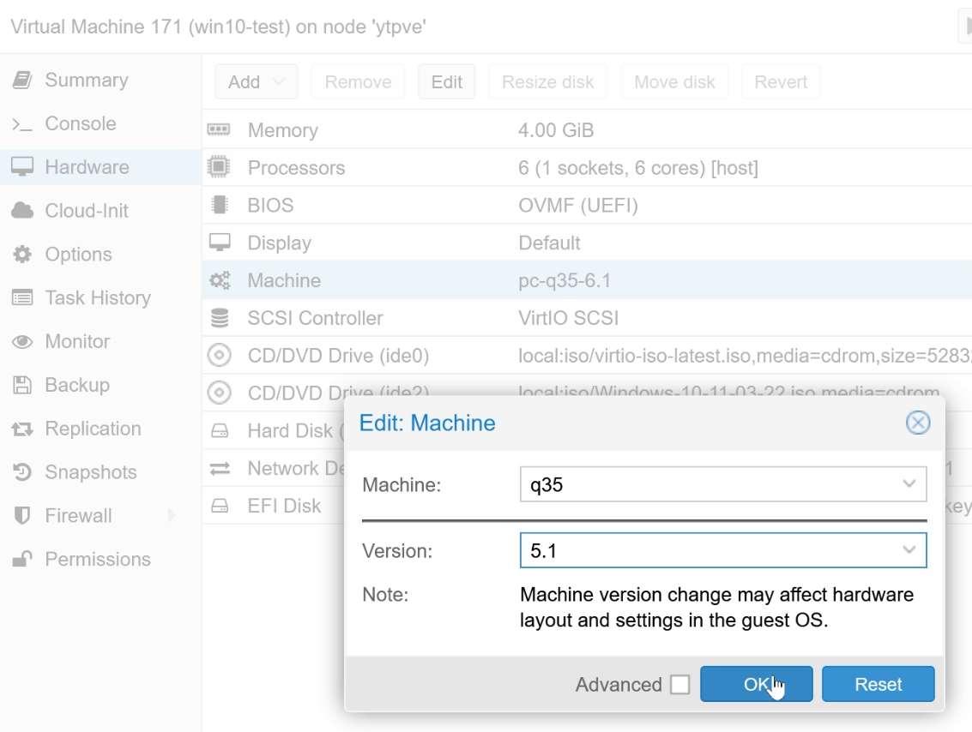Open the Machine type dropdown
Viewport: 972px width, 732px height.
pyautogui.click(x=909, y=484)
